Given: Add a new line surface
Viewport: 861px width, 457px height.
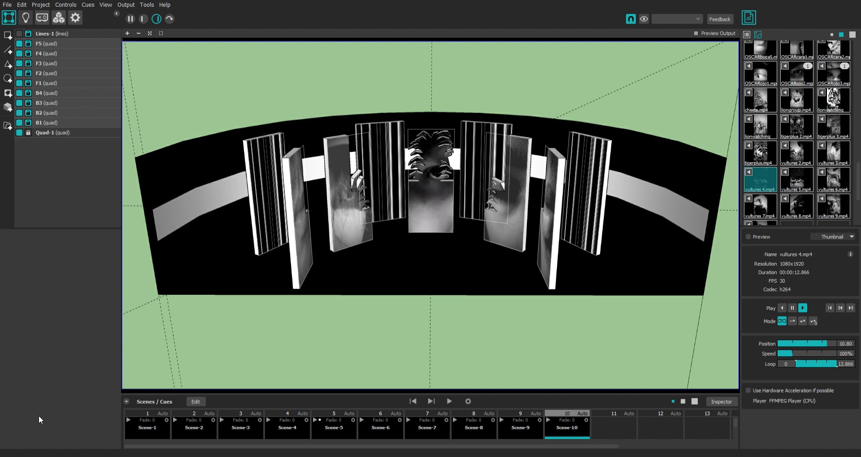Looking at the screenshot, I should (x=7, y=50).
